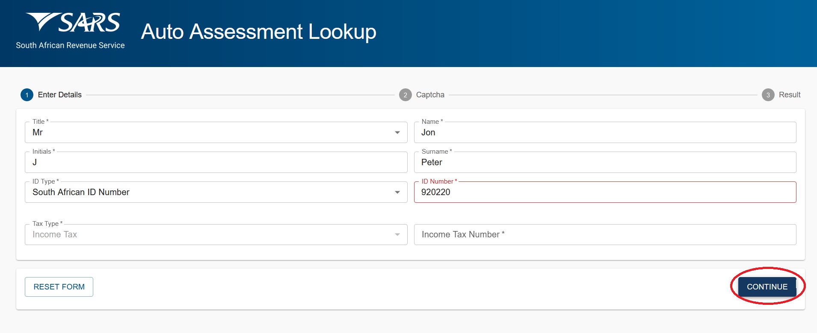Click the Mr value in Title field
The width and height of the screenshot is (817, 333).
coord(38,133)
